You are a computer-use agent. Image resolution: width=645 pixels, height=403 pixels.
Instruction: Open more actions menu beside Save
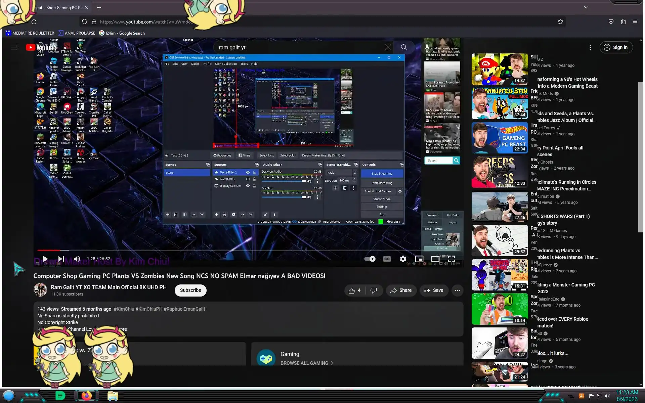point(457,290)
